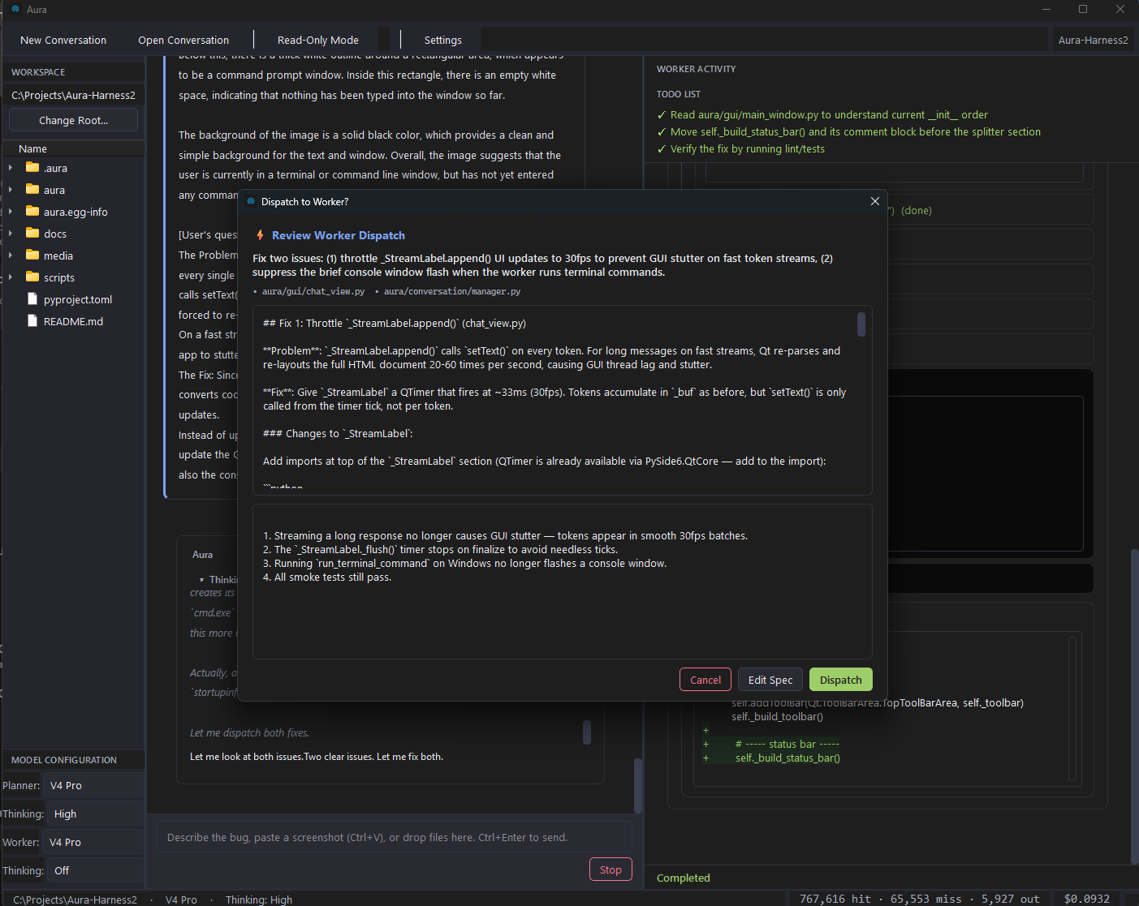Screen dimensions: 1139x906
Task: Click 'Thinking: High' in the status bar
Action: (x=258, y=900)
